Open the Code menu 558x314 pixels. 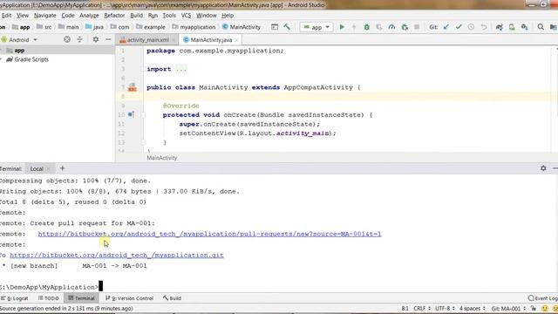[68, 16]
